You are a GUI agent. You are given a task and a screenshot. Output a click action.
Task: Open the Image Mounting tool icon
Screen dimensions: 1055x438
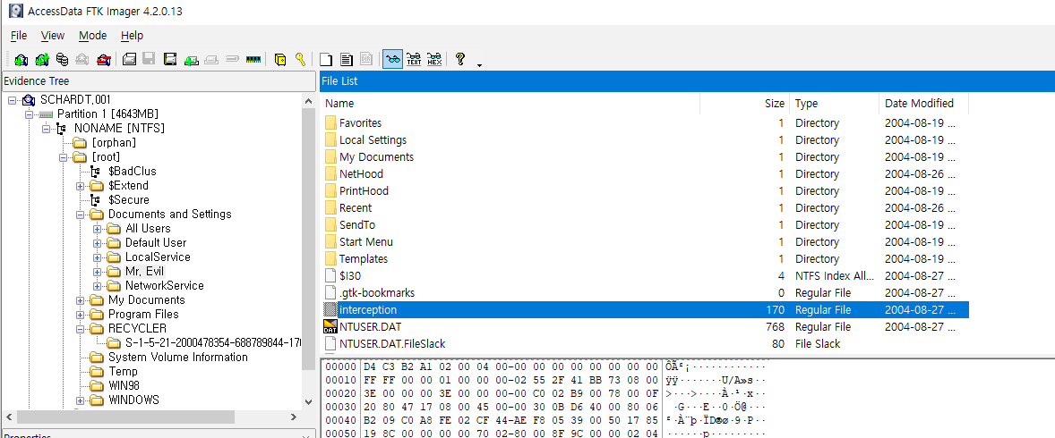click(62, 59)
